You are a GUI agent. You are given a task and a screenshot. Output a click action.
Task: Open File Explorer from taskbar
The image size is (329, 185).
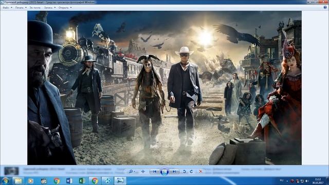(19, 180)
